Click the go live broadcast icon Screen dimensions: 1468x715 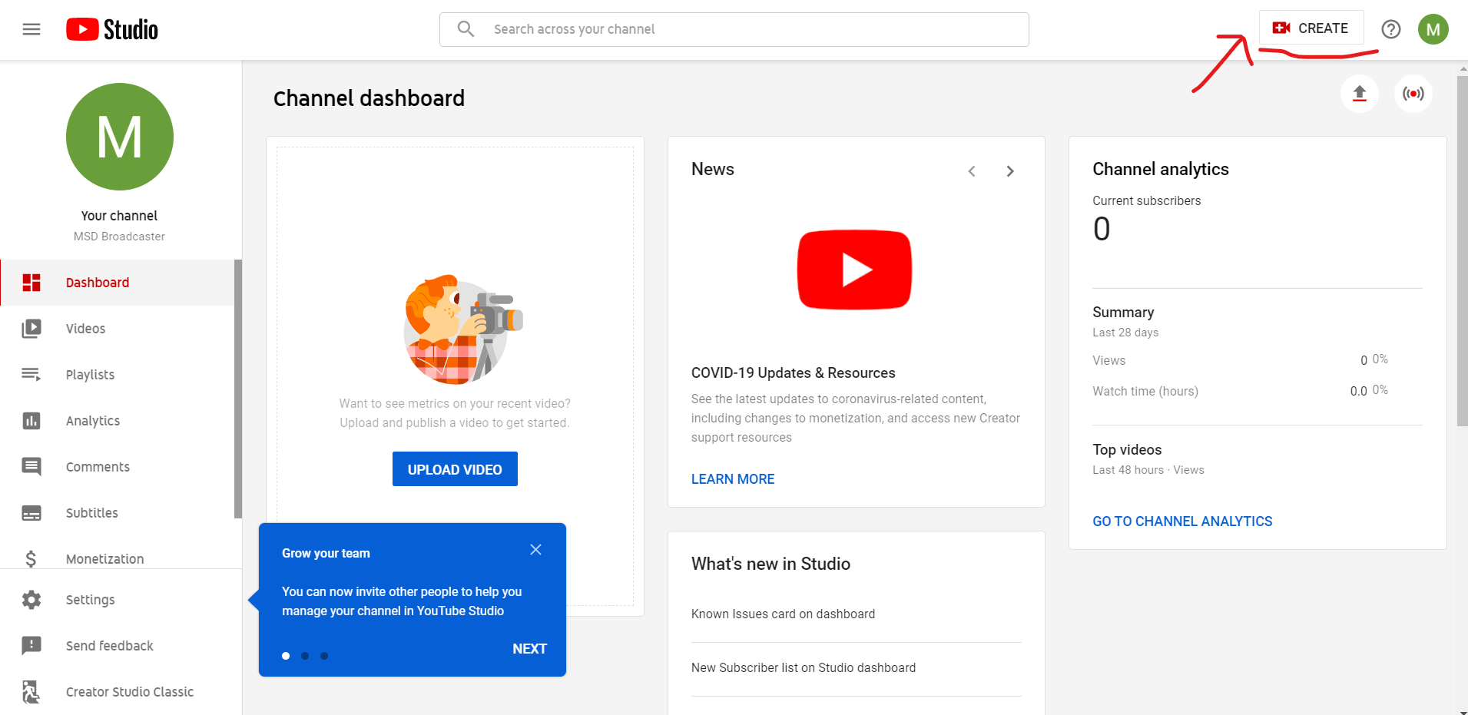1413,94
